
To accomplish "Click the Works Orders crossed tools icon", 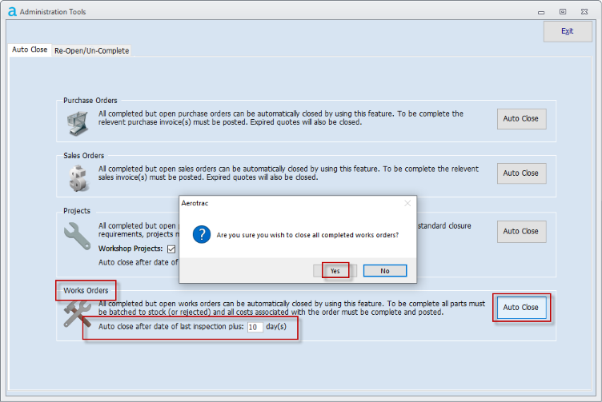I will (78, 315).
